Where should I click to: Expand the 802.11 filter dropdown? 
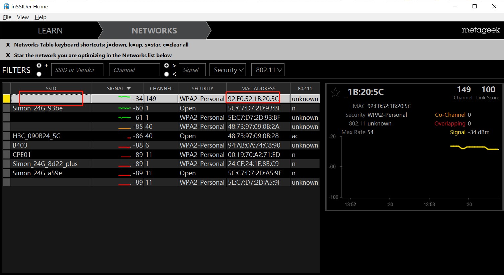click(268, 70)
